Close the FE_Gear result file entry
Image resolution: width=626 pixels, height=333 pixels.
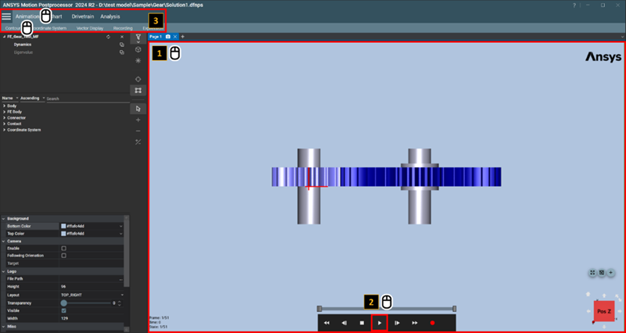click(122, 37)
